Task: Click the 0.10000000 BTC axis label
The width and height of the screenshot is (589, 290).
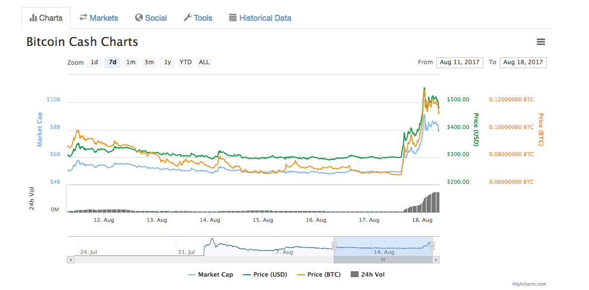Action: [511, 127]
